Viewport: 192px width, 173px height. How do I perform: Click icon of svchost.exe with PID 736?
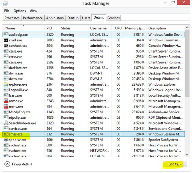coord(6,150)
